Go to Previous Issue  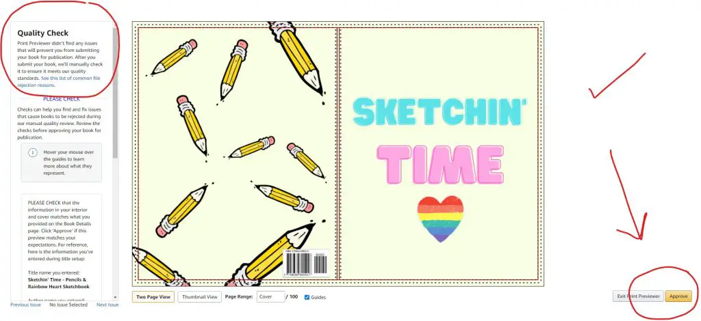25,305
